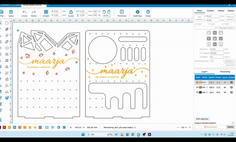Viewport: 236px width, 142px height.
Task: Click the zoom in plus button
Action: coord(190,128)
